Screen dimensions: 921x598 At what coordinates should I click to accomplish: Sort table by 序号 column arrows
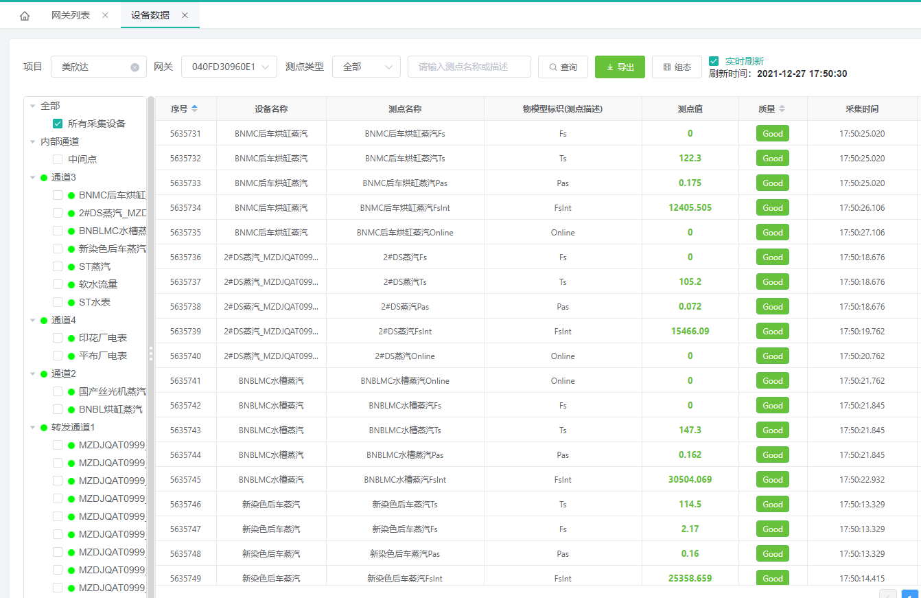click(x=194, y=108)
